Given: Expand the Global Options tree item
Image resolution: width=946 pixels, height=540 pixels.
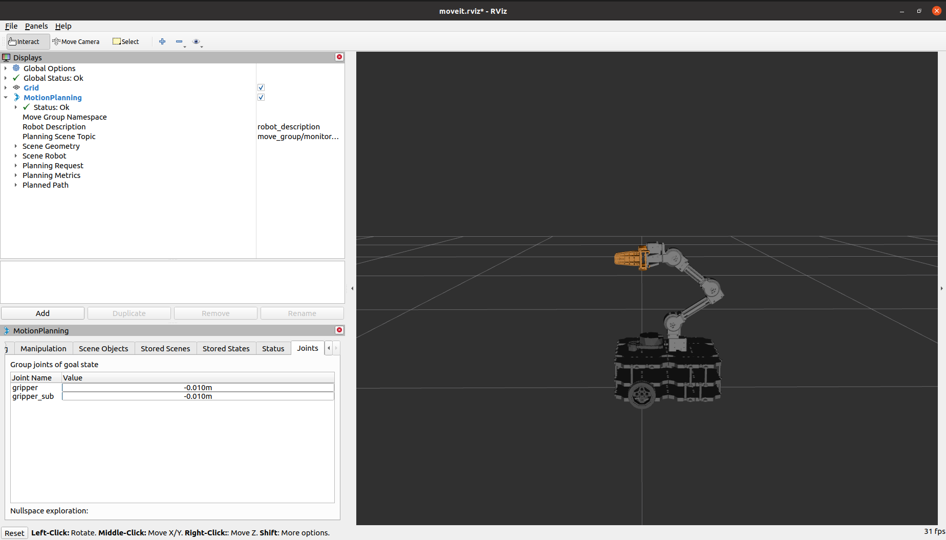Looking at the screenshot, I should pos(6,68).
